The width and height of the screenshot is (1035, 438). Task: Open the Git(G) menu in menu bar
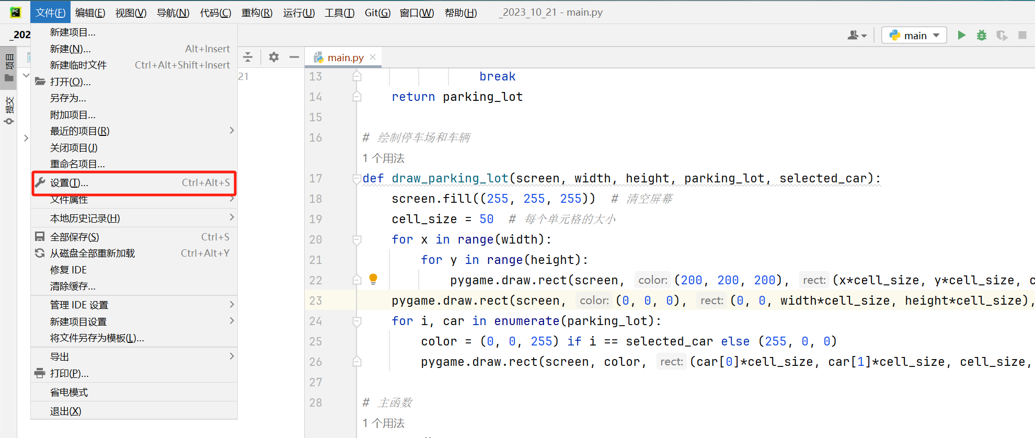(x=377, y=13)
